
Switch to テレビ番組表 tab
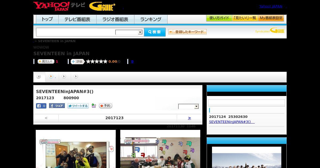77,19
